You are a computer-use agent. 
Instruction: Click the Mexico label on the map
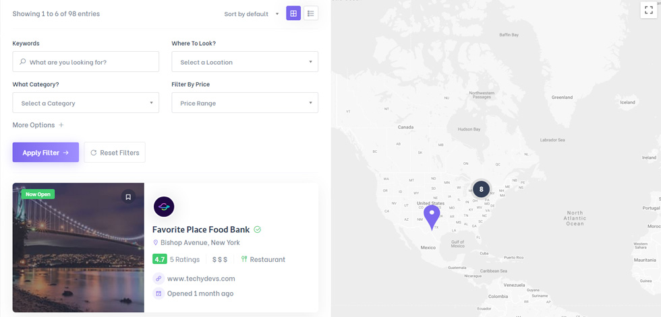click(428, 247)
